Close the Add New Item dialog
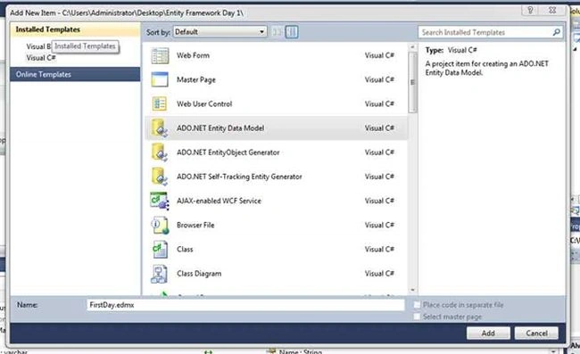 tap(552, 11)
